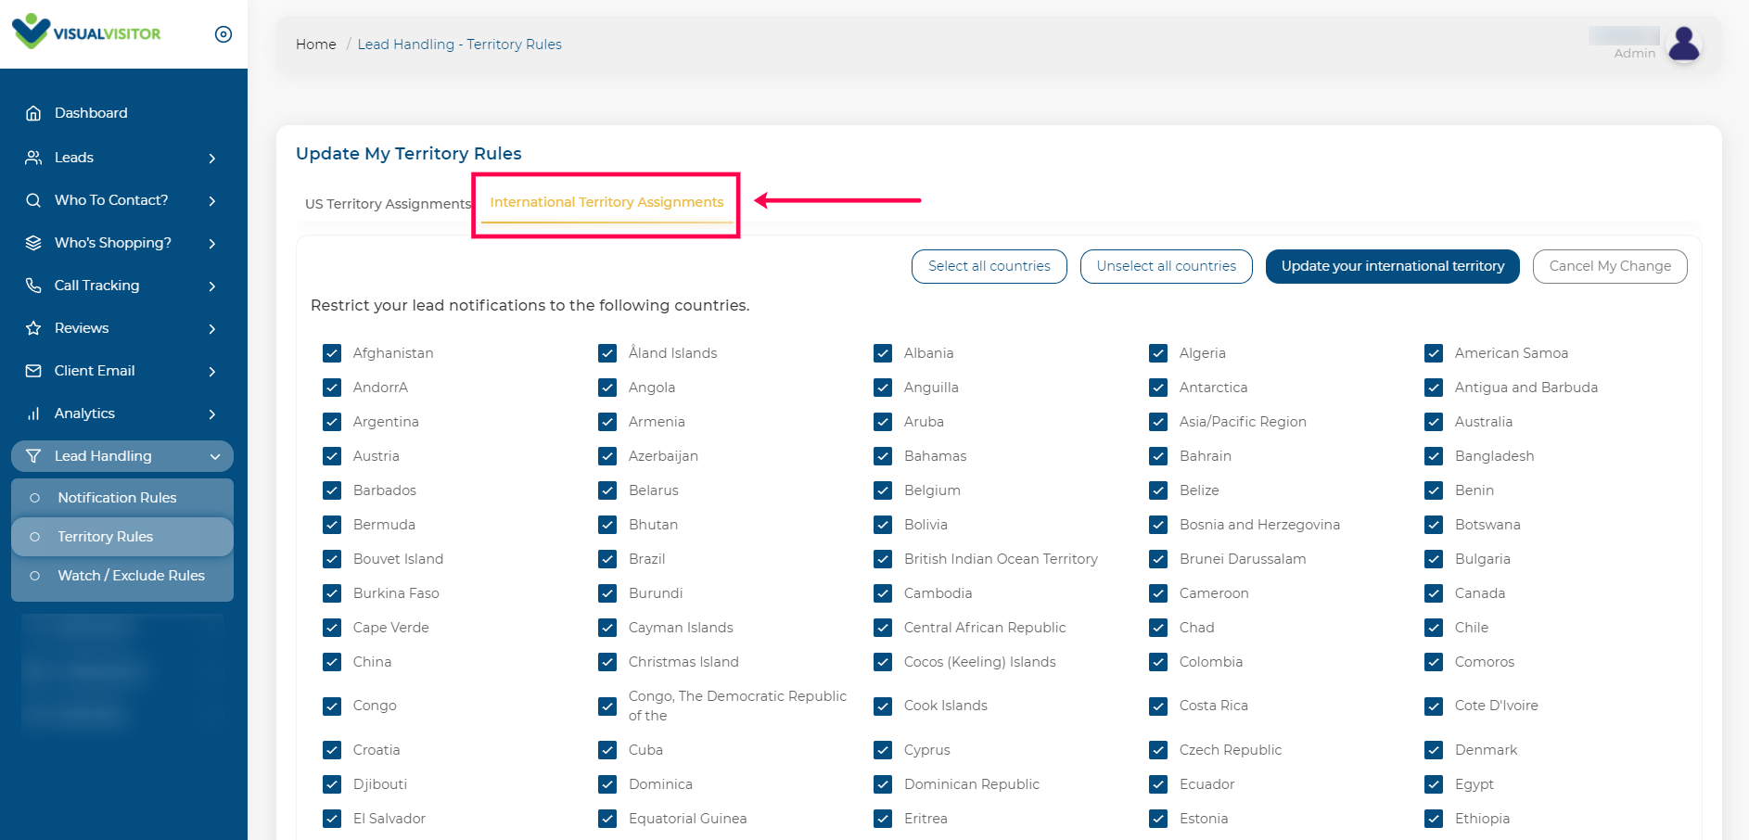Screen dimensions: 1749x840
Task: Click the Call Tracking phone icon
Action: 33,286
